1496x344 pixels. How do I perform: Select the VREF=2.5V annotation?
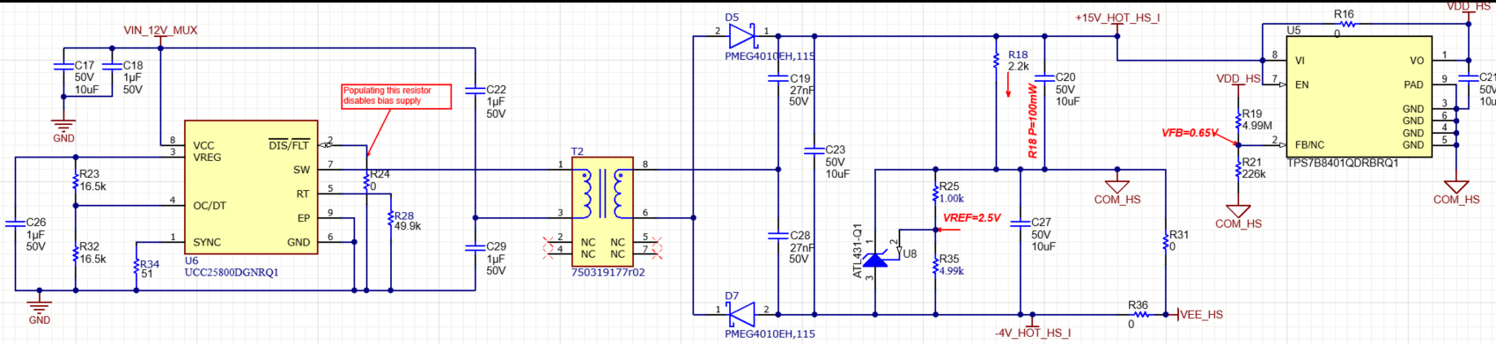pyautogui.click(x=972, y=218)
